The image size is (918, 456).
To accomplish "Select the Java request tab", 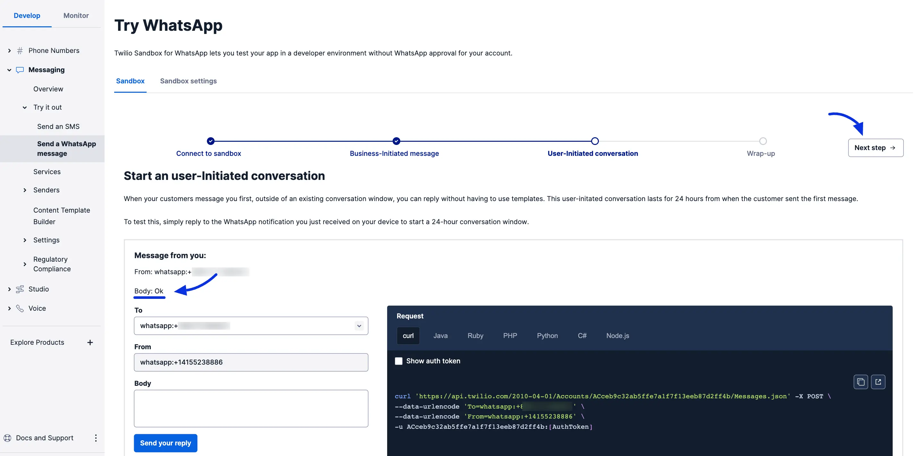I will [x=440, y=336].
